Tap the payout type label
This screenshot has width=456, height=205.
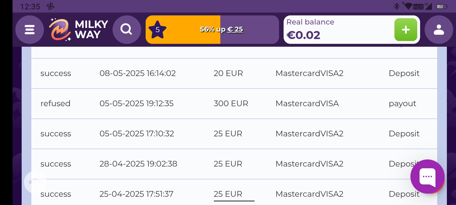[x=402, y=104]
